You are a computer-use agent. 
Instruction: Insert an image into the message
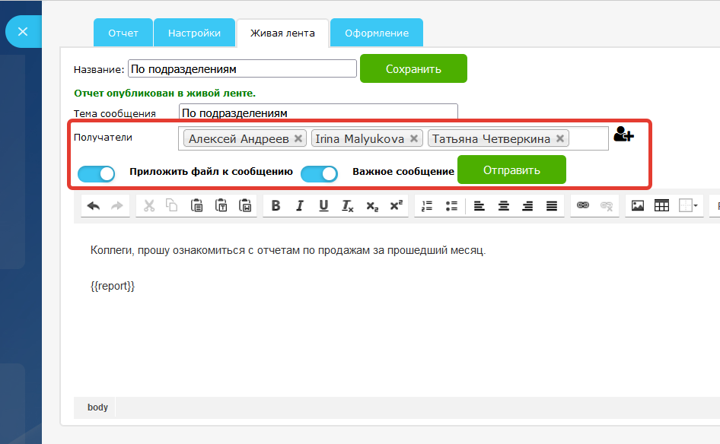pyautogui.click(x=638, y=205)
